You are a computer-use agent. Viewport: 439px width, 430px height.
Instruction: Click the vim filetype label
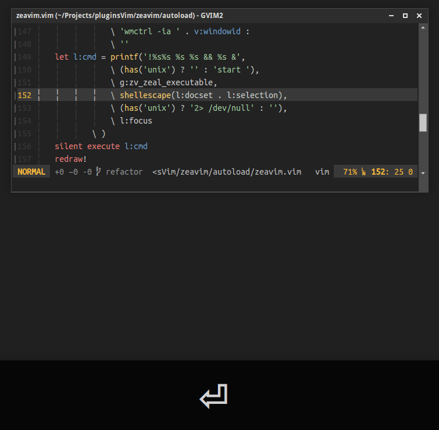[x=322, y=172]
